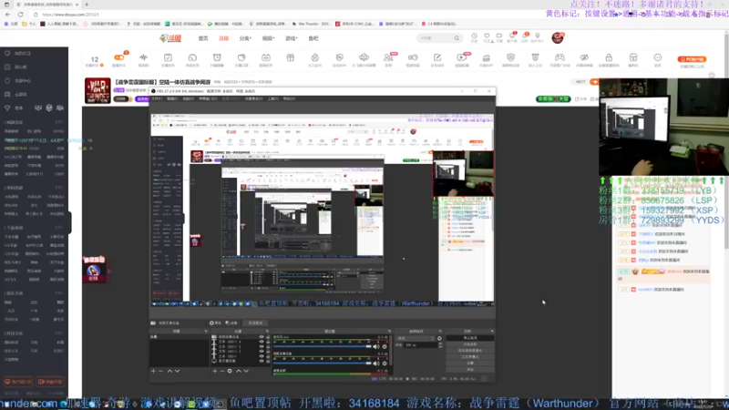Viewport: 729px width, 410px height.
Task: Set volume on first mixer channel slider
Action: 323,346
